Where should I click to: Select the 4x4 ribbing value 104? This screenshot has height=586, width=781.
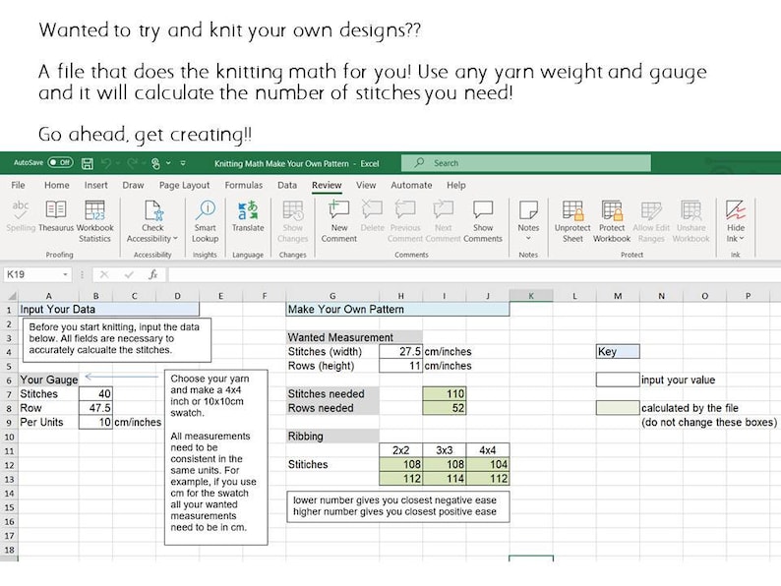[x=488, y=465]
